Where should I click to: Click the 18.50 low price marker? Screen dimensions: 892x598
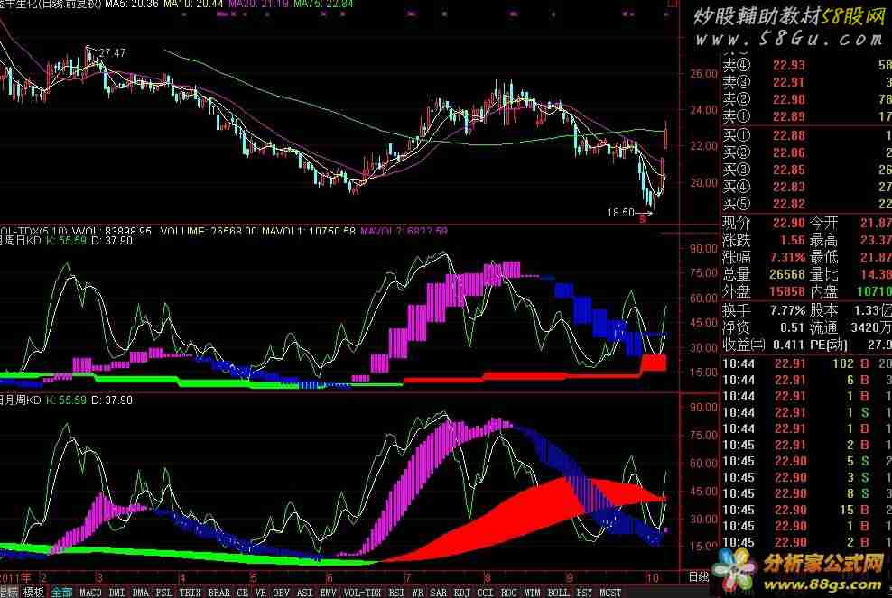tap(620, 213)
